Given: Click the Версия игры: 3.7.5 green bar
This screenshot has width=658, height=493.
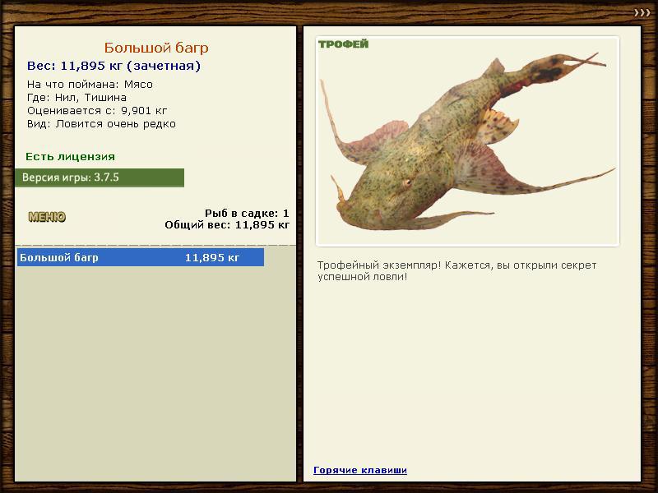Looking at the screenshot, I should [x=100, y=177].
